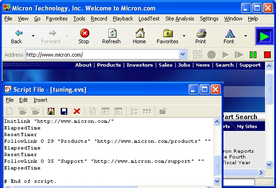Image resolution: width=276 pixels, height=188 pixels.
Task: Open the Go menu
Action: [37, 19]
